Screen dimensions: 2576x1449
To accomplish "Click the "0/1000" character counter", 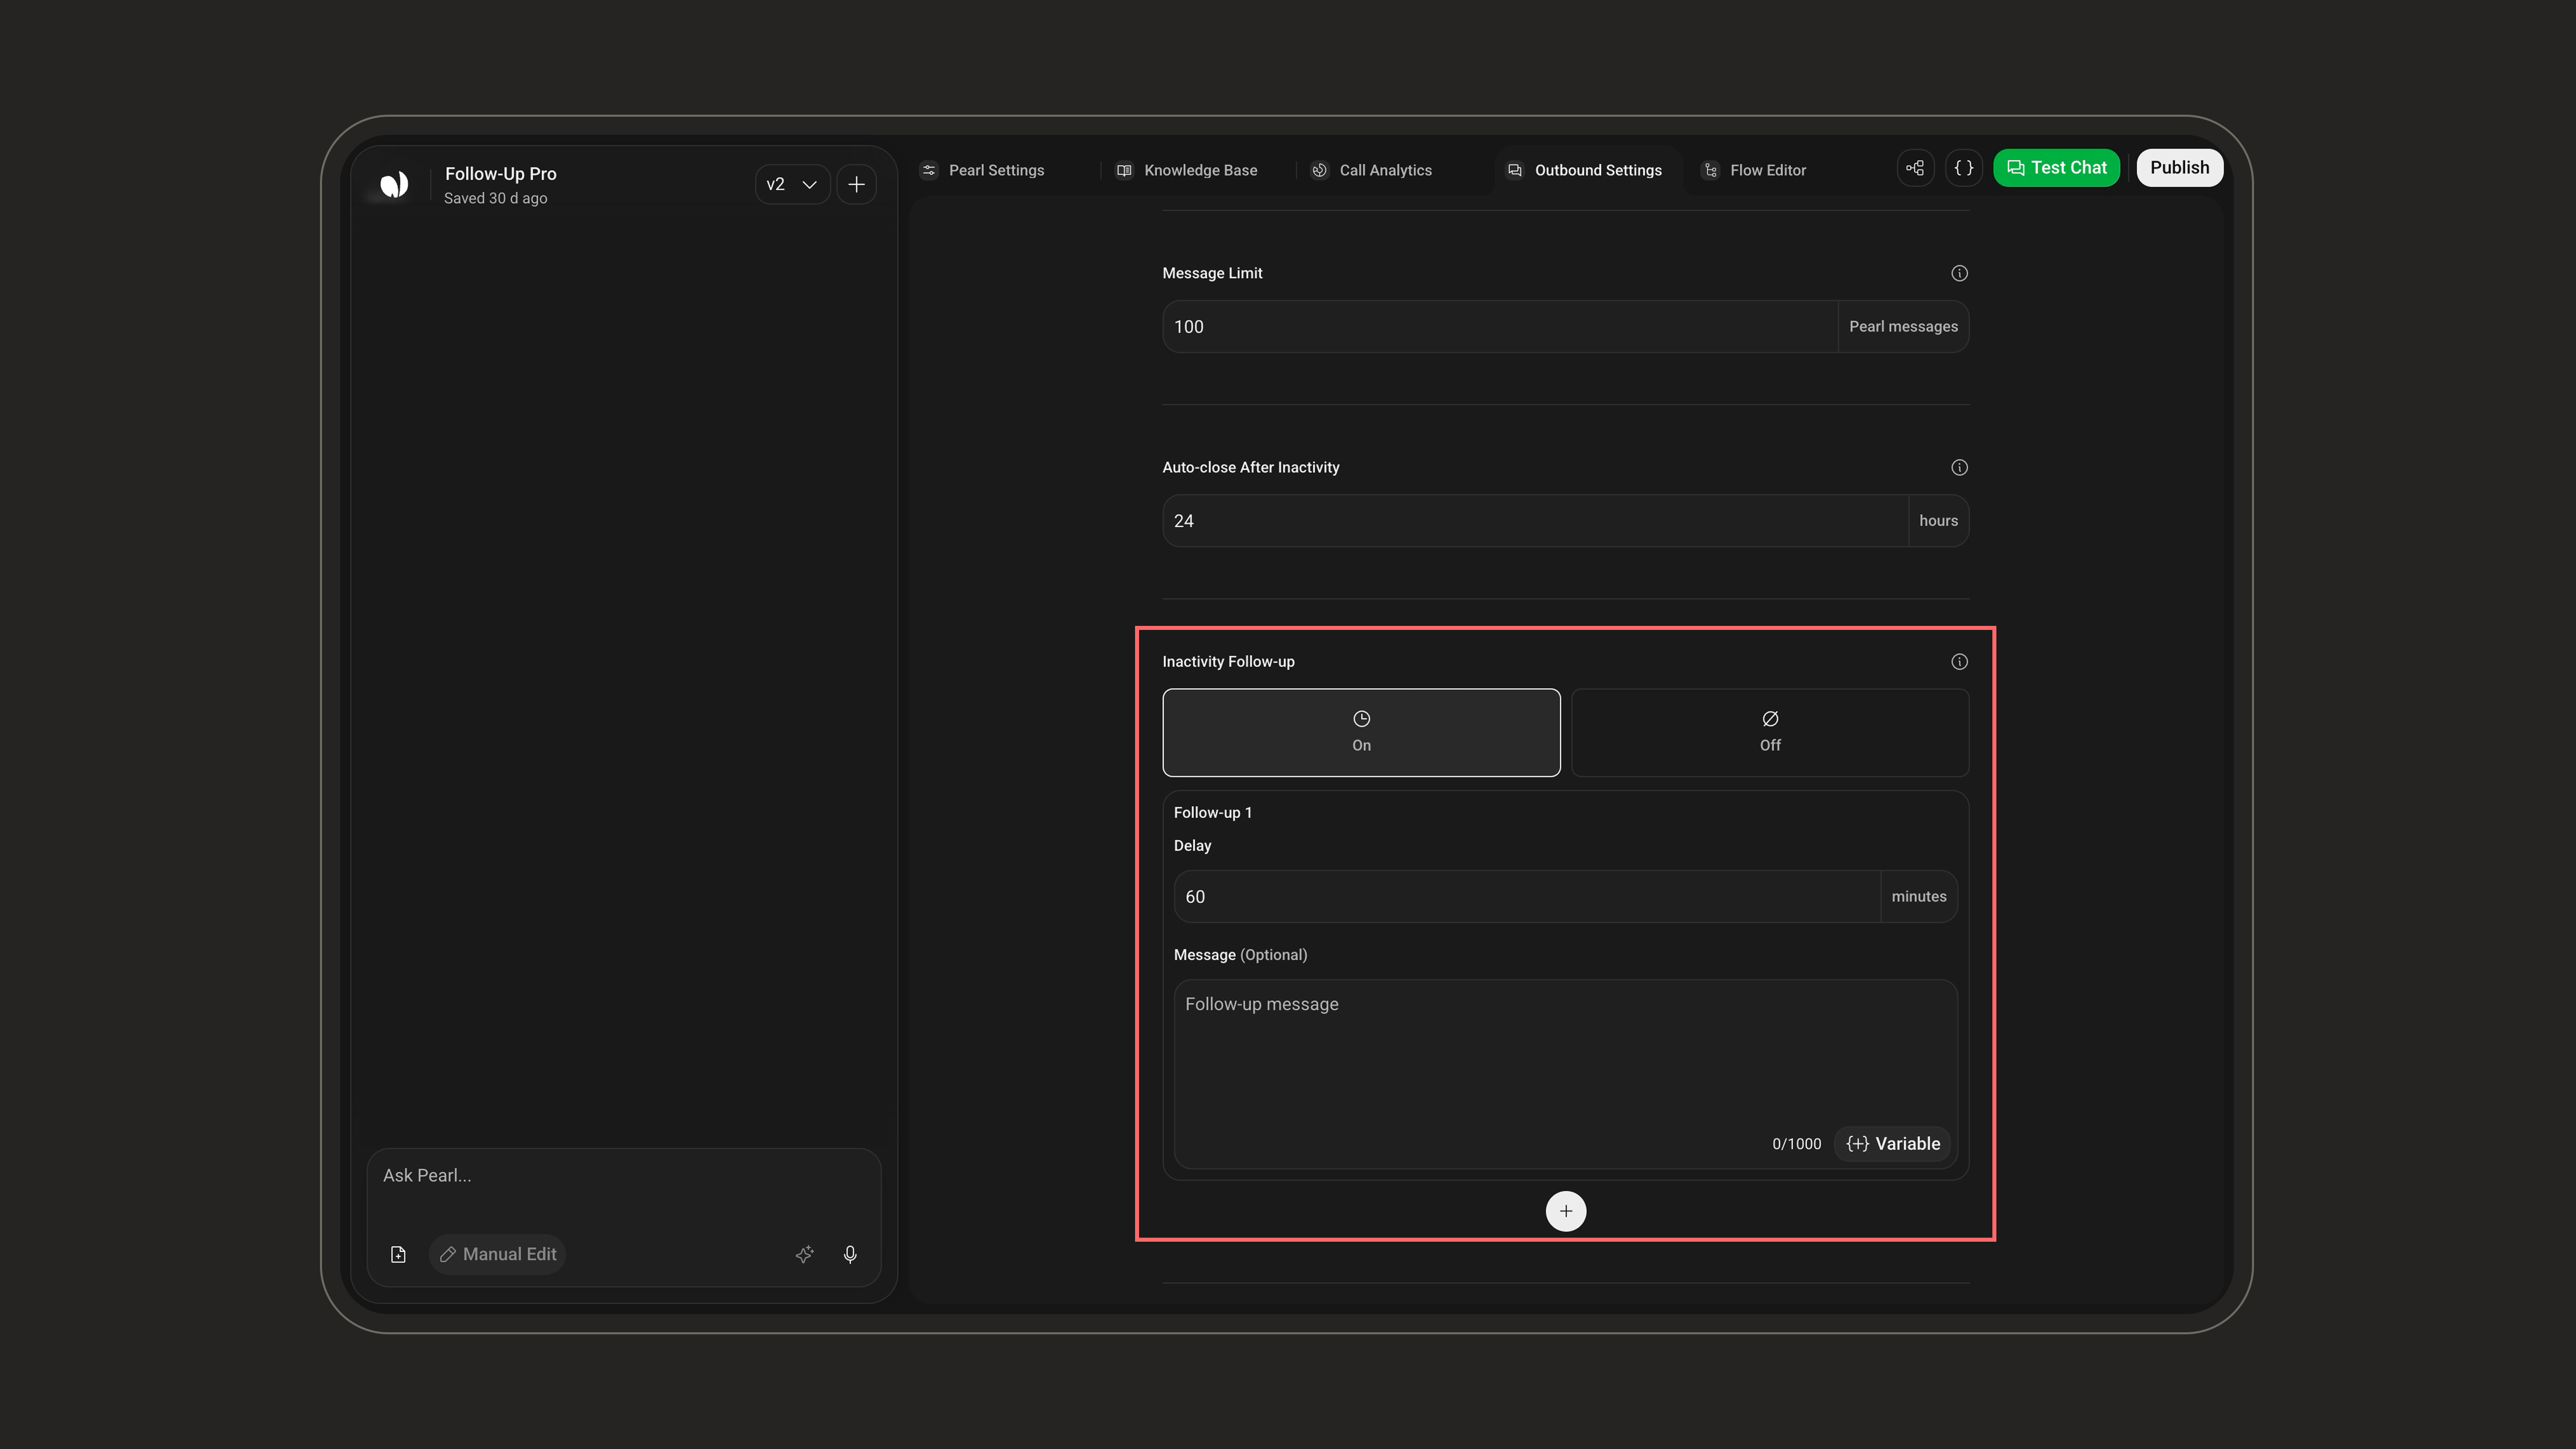I will [x=1796, y=1144].
